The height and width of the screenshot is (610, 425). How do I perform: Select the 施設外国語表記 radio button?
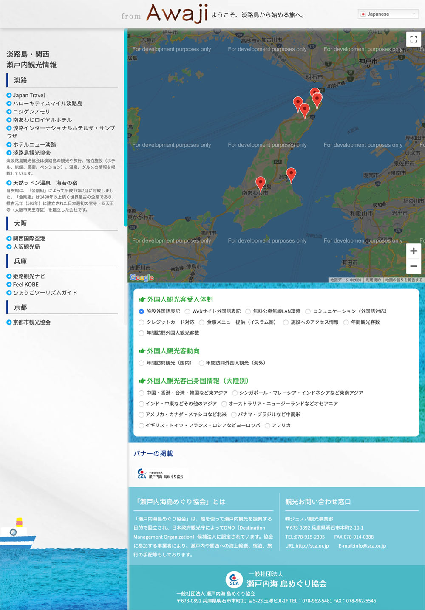click(142, 311)
